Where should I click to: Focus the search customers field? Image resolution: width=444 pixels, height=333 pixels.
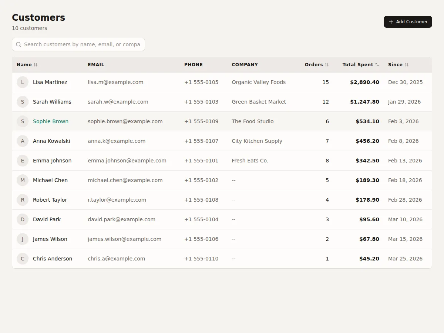[x=78, y=44]
